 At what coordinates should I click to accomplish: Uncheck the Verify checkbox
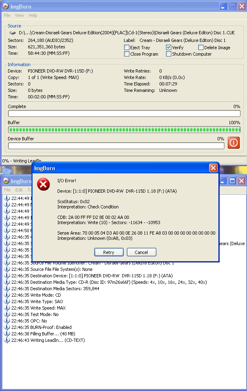pos(168,48)
